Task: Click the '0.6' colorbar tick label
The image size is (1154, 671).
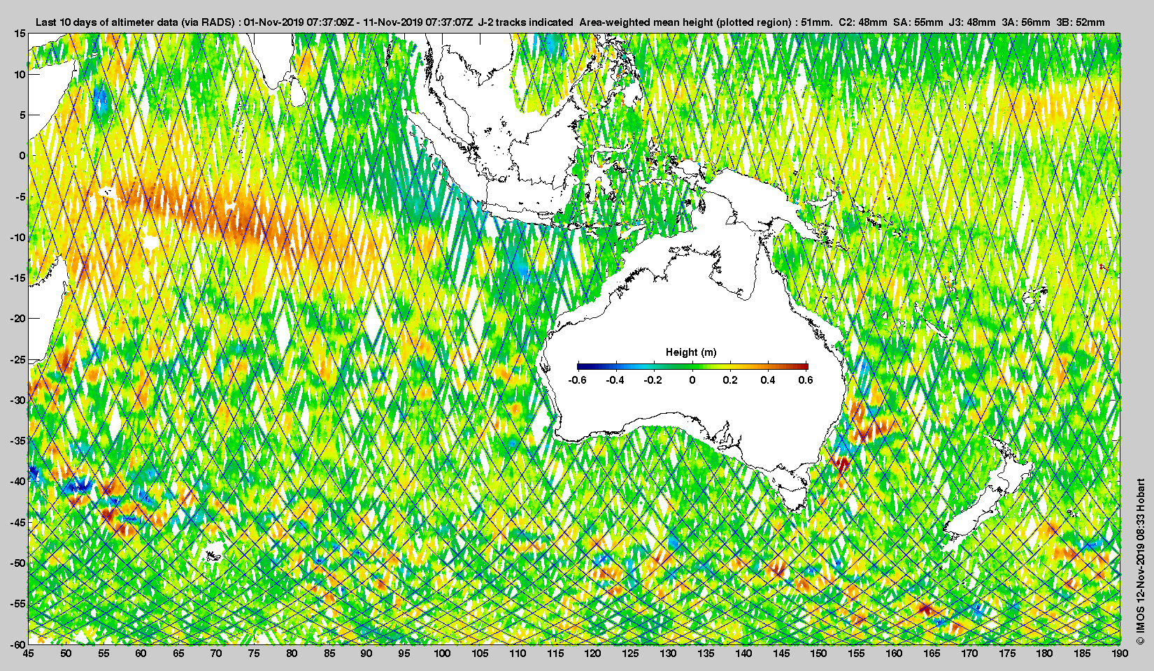Action: (x=806, y=380)
